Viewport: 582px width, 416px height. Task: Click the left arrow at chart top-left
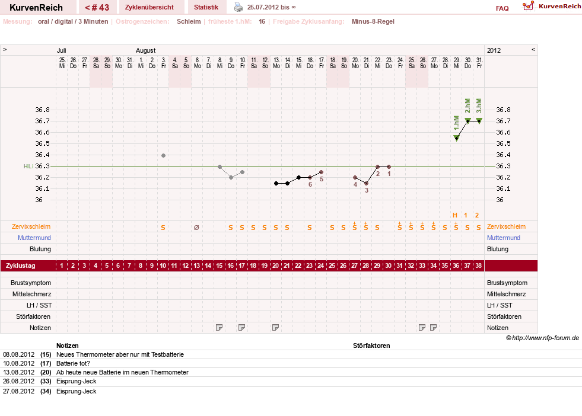5,49
